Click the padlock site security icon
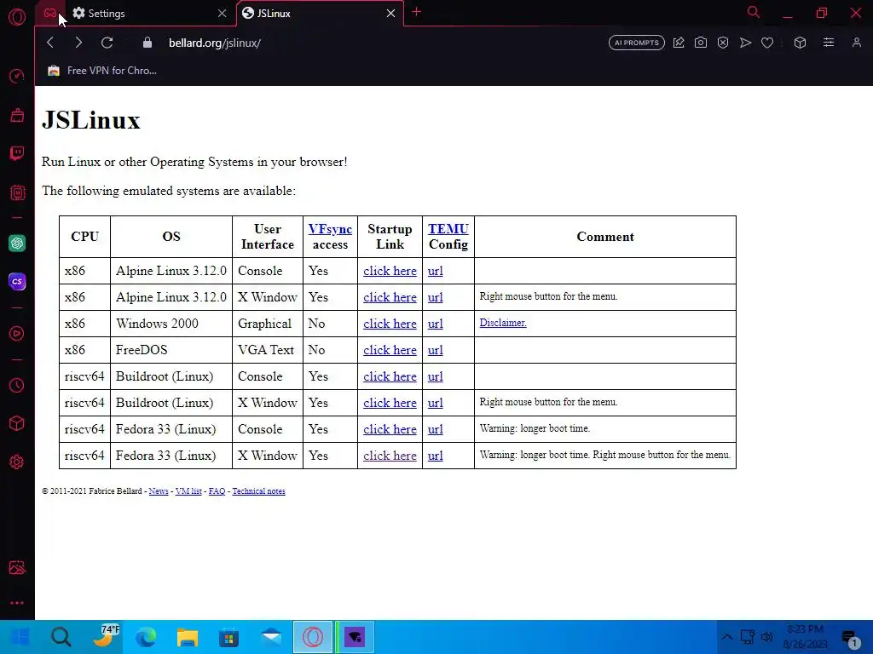This screenshot has width=873, height=654. pos(147,43)
